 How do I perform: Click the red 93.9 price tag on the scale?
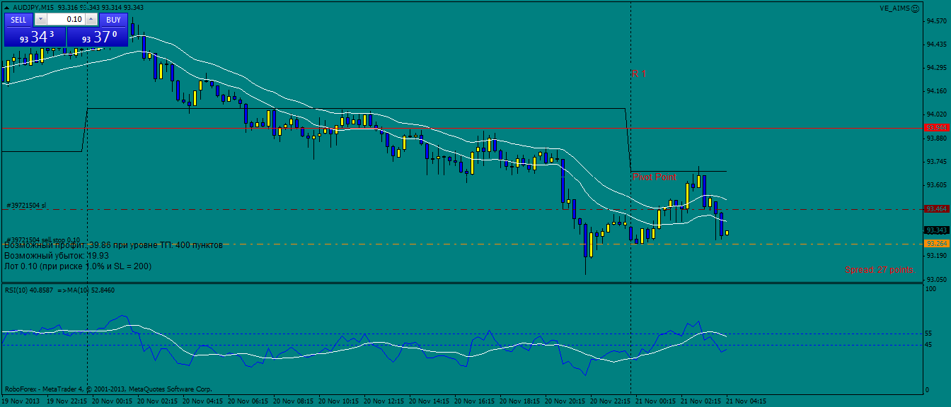937,127
